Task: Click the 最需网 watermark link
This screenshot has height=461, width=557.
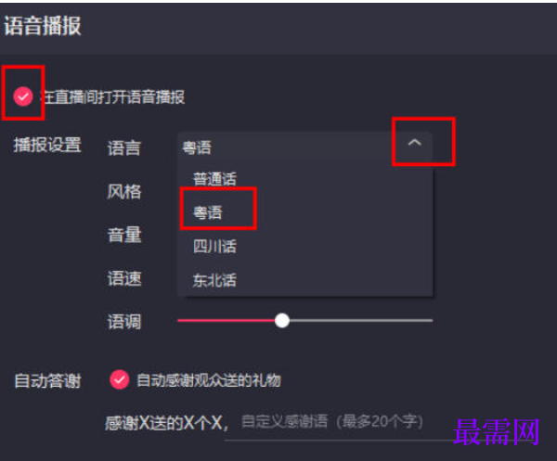Action: pos(497,432)
